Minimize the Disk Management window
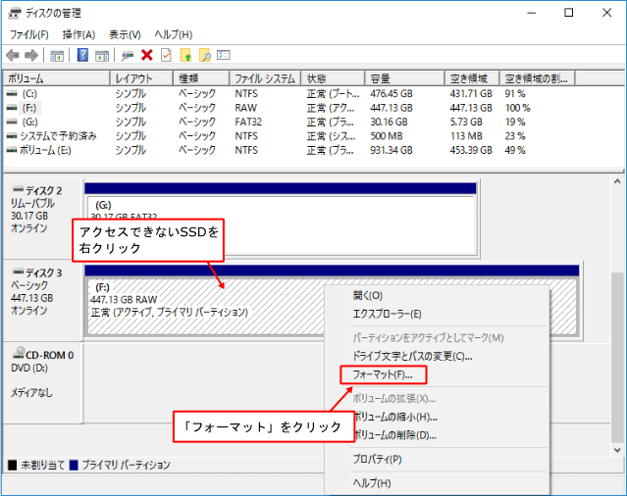The width and height of the screenshot is (627, 496). pyautogui.click(x=532, y=13)
